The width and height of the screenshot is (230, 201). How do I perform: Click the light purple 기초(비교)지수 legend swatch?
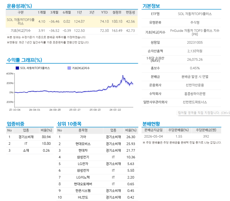69,68
